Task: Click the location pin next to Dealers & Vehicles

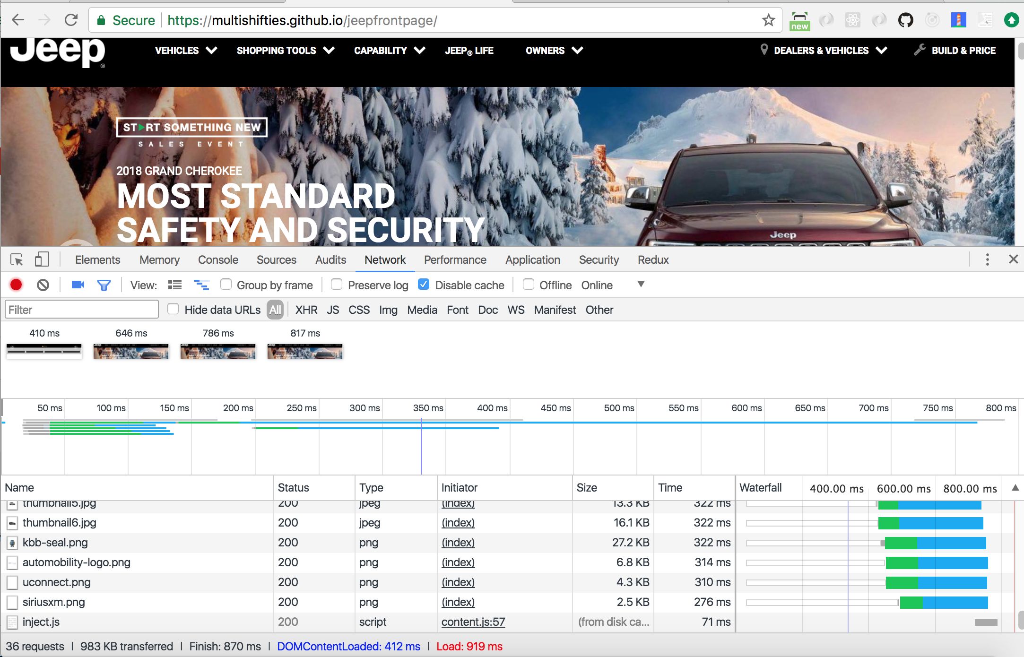Action: tap(764, 49)
